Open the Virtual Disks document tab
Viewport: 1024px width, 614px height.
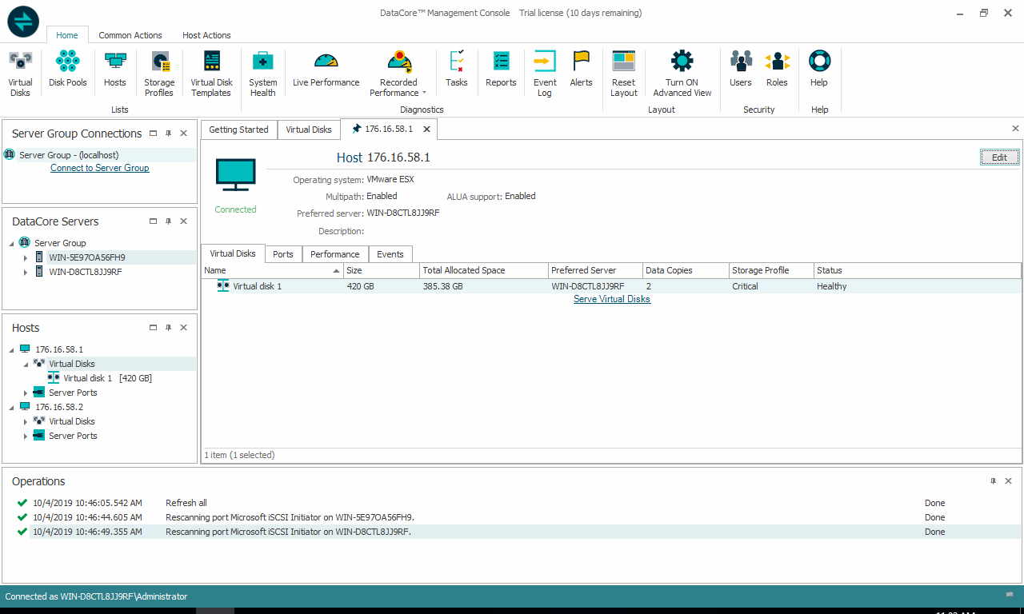click(x=309, y=130)
